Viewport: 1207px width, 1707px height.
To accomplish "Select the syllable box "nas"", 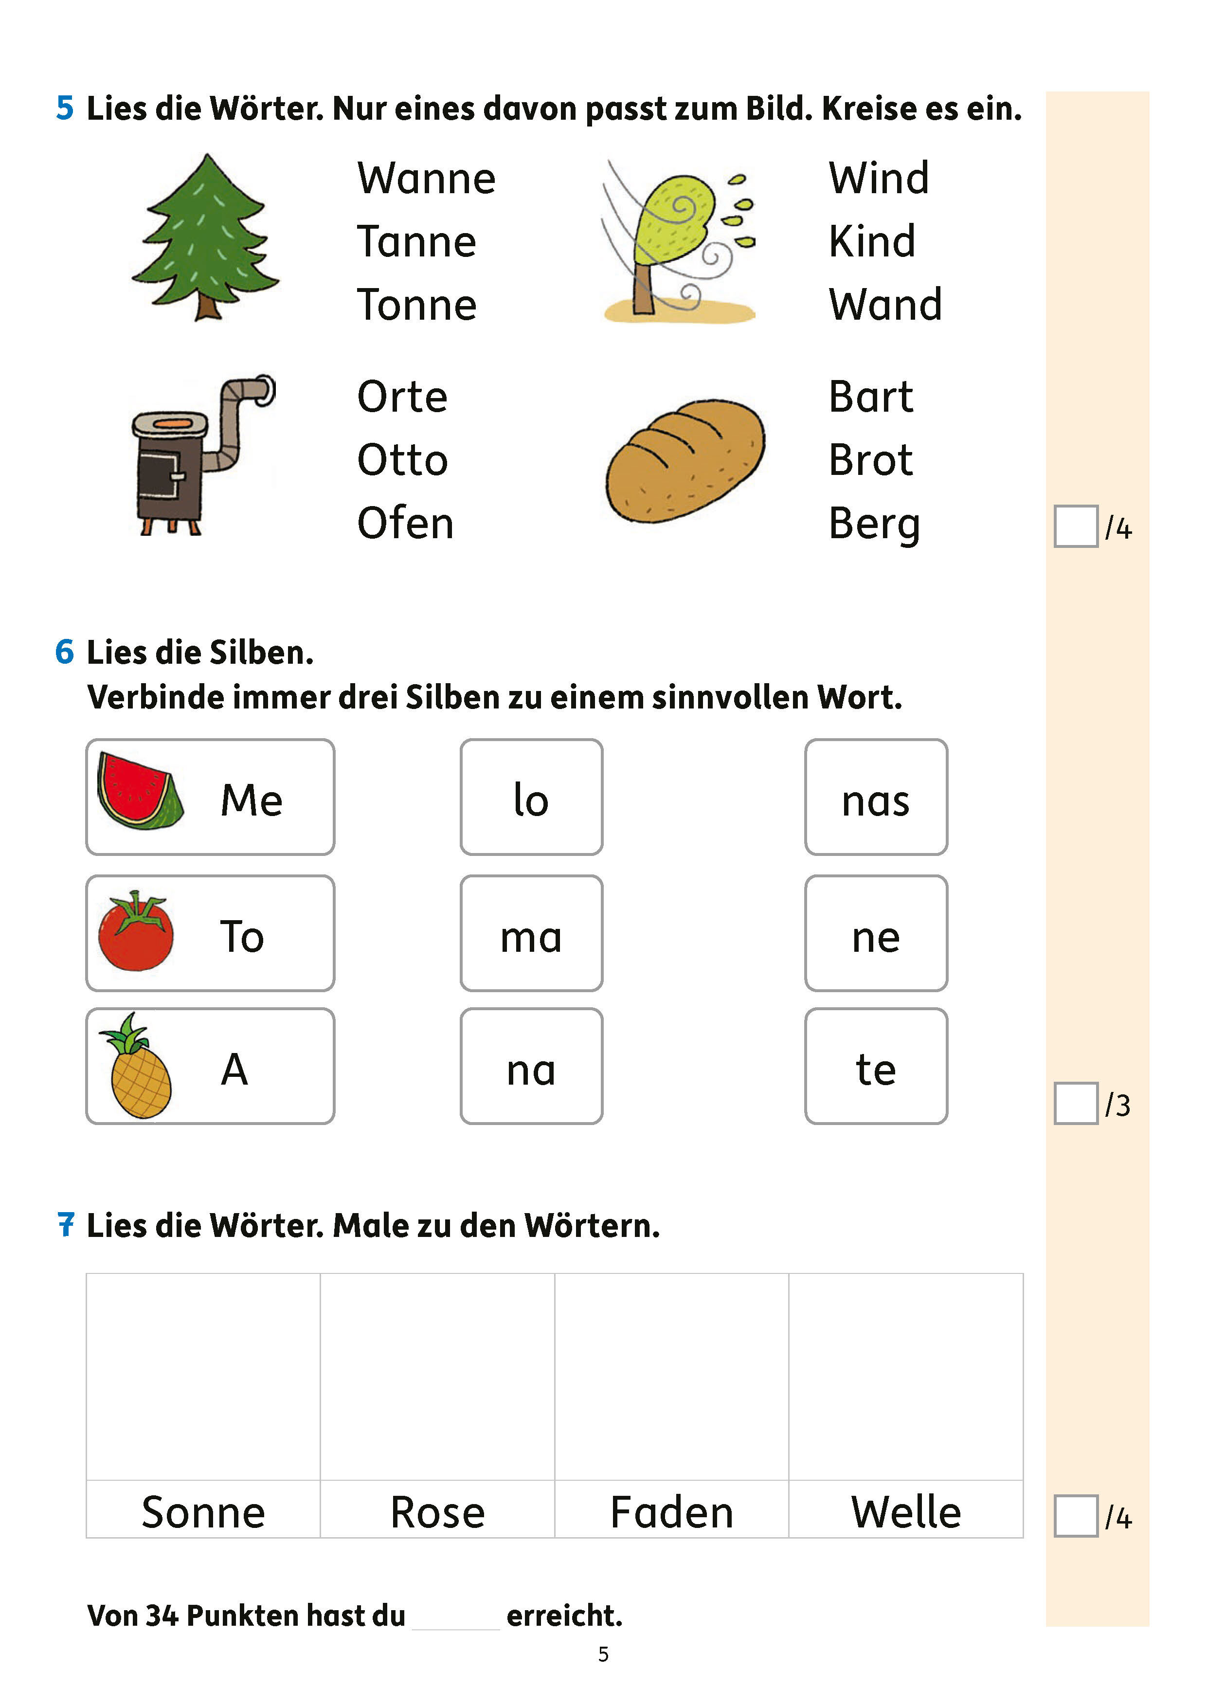I will click(x=876, y=797).
